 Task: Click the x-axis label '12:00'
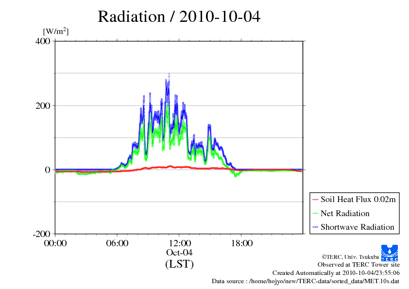pos(179,243)
